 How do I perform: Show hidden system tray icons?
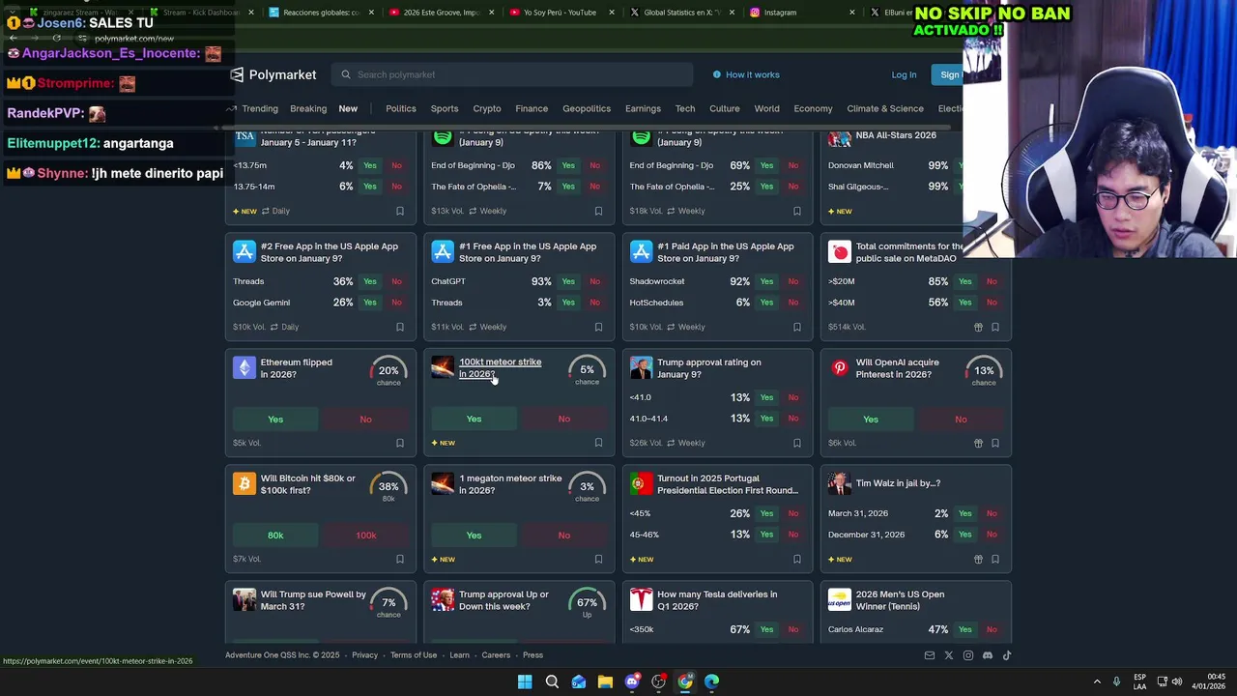tap(1097, 681)
